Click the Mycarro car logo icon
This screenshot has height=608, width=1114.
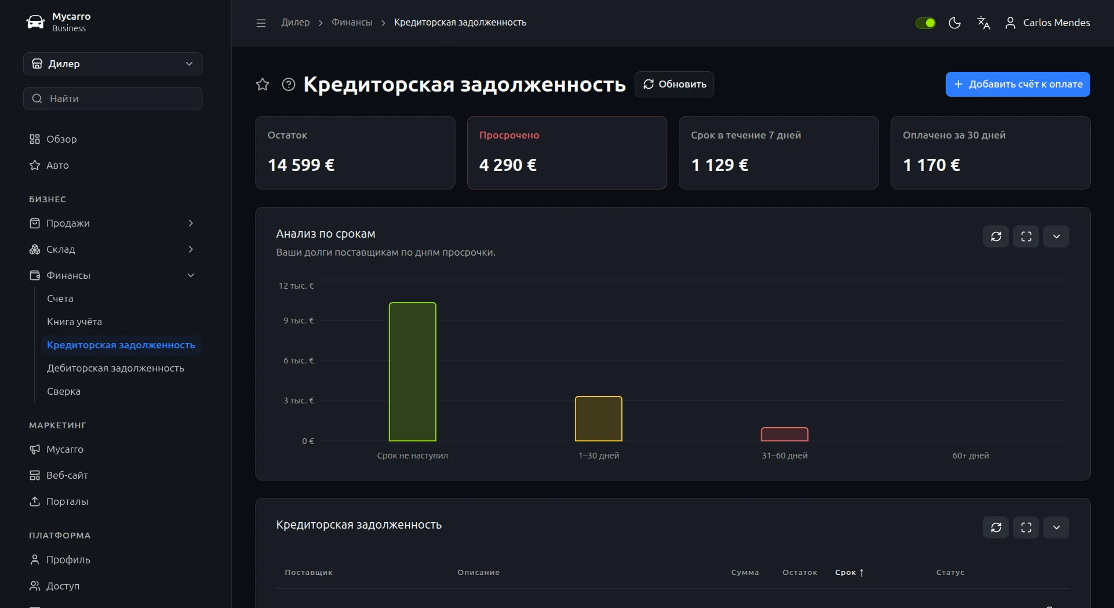pyautogui.click(x=35, y=22)
